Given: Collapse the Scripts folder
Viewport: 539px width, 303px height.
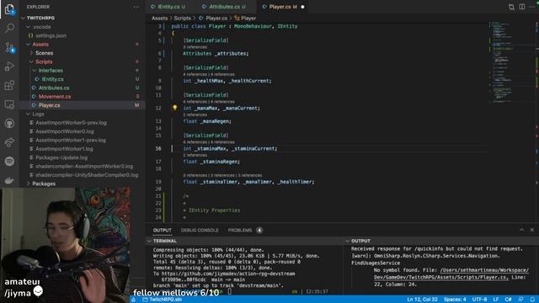Looking at the screenshot, I should pyautogui.click(x=31, y=61).
